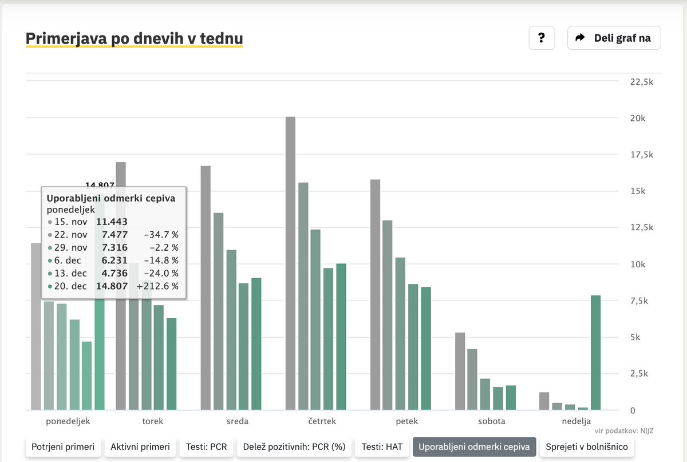
Task: Click the 22,5k y-axis label
Action: point(641,82)
